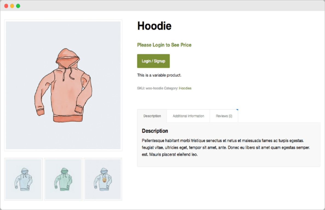Open the Reviews (0) tab
325x210 pixels.
(x=224, y=116)
